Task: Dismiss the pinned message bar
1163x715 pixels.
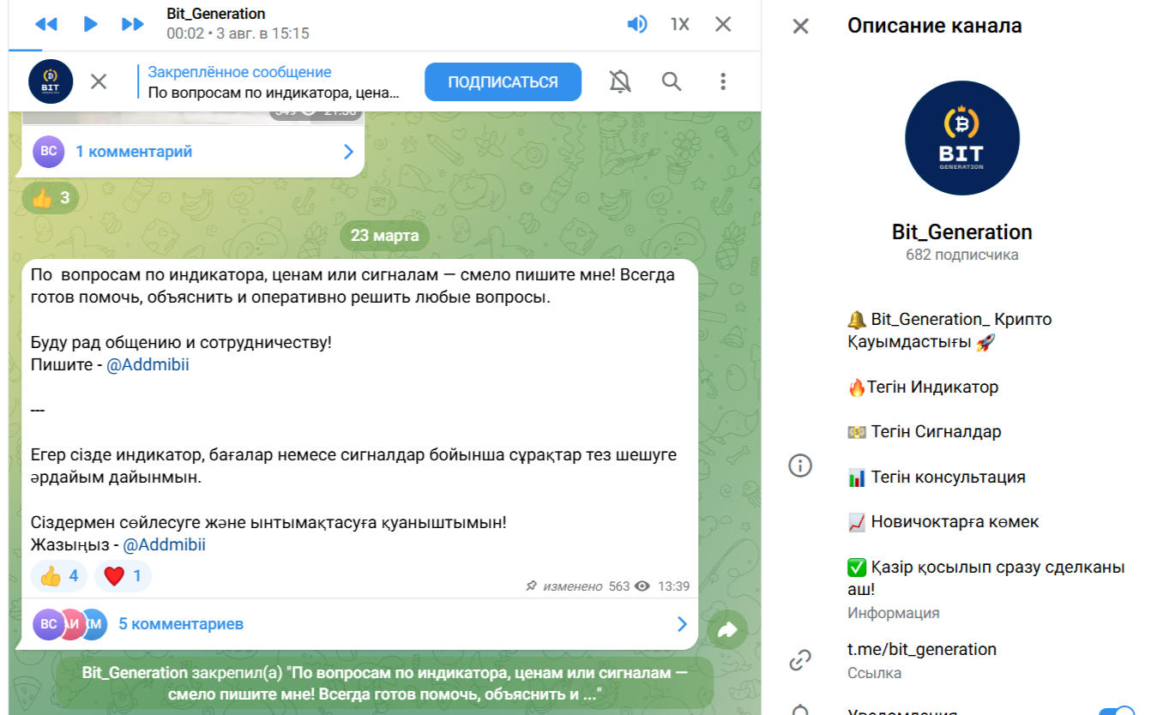Action: (x=99, y=81)
